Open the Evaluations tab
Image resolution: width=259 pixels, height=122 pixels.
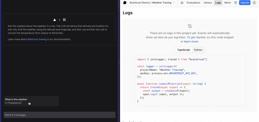click(193, 3)
